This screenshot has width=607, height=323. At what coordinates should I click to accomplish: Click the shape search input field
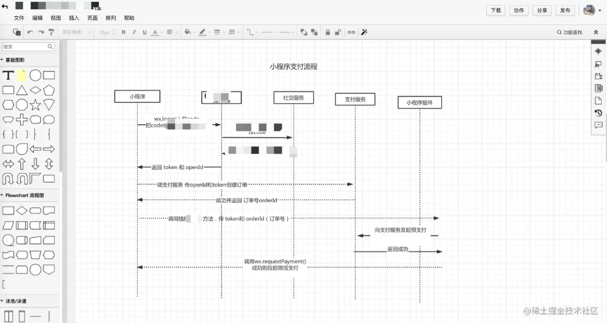click(x=28, y=47)
